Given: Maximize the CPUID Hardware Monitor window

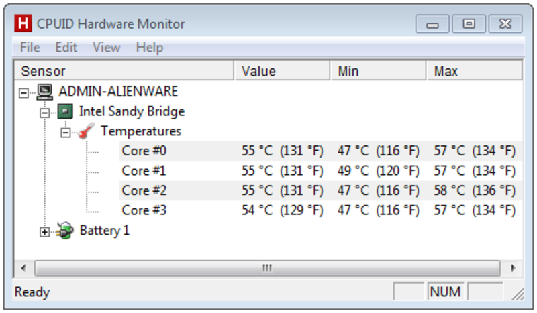Looking at the screenshot, I should click(x=469, y=24).
